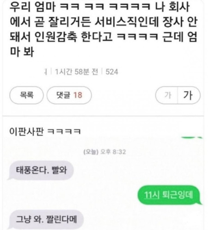Click the 1시간 58분 전 timestamp

pos(77,72)
